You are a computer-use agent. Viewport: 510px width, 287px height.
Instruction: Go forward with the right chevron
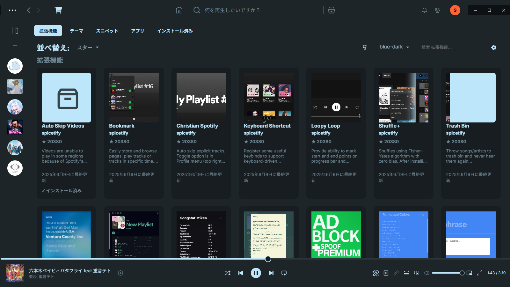click(38, 10)
